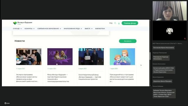Click the green Помощь фонда button
Image resolution: width=188 pixels, height=106 pixels.
(130, 23)
